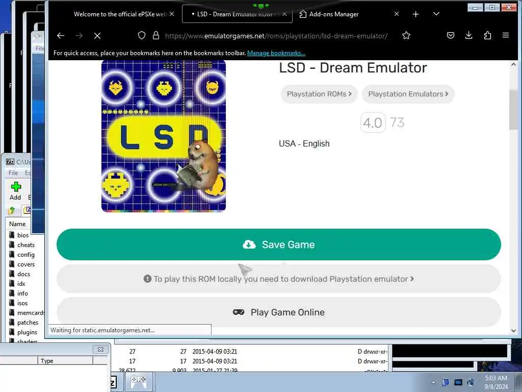The width and height of the screenshot is (522, 392).
Task: Bookmark this page with the star icon
Action: 406,36
